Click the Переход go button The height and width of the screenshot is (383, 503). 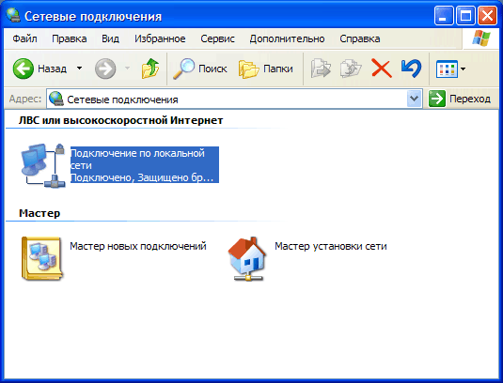pos(460,99)
